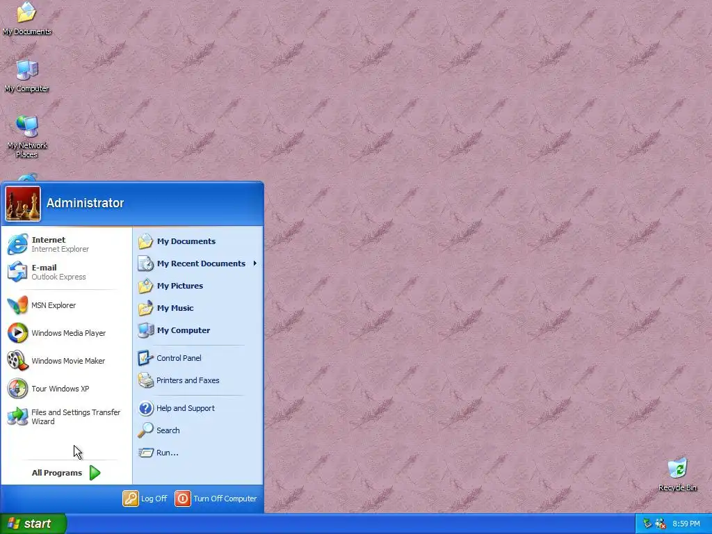Open Help and Support question icon
Image resolution: width=712 pixels, height=534 pixels.
coord(146,408)
